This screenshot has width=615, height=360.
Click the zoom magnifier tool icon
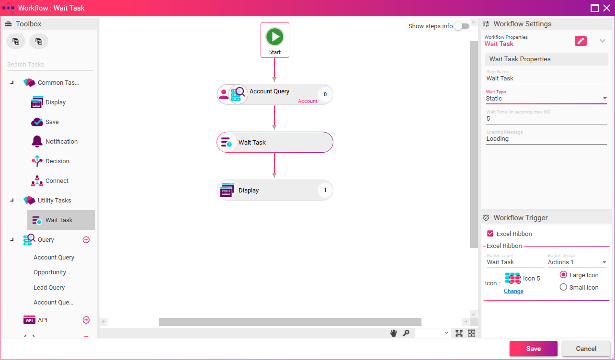(406, 333)
